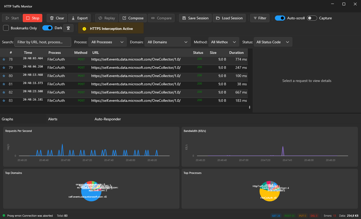Toggle the bookmark star on request 80

[x=4, y=76]
